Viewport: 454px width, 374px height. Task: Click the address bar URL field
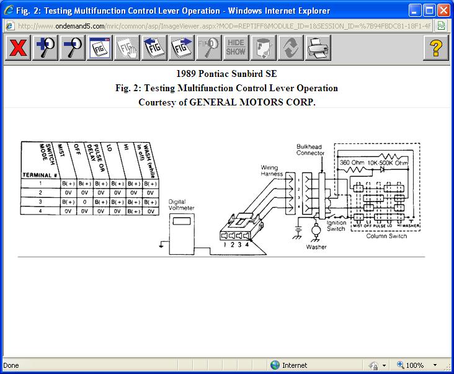point(224,26)
